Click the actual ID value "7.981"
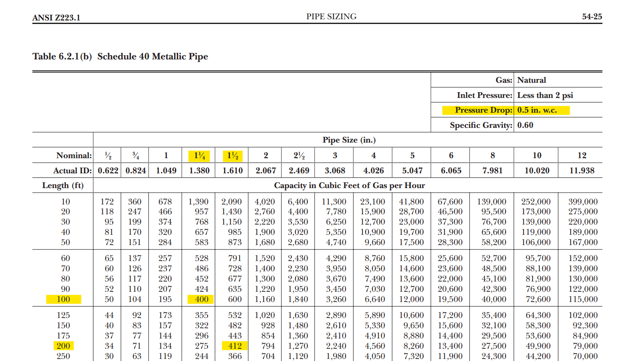The height and width of the screenshot is (361, 627). [x=492, y=170]
